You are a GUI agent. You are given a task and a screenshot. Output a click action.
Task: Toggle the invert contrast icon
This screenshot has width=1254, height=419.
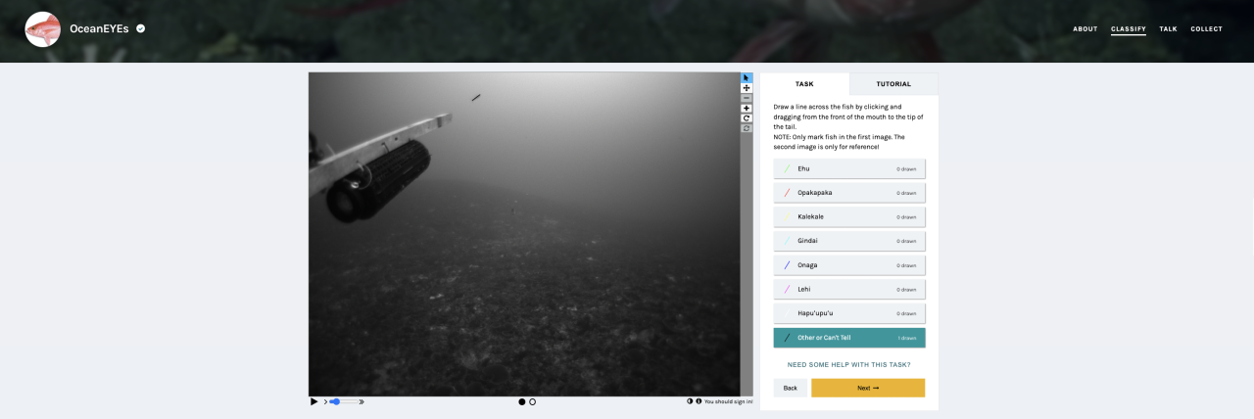pyautogui.click(x=690, y=401)
